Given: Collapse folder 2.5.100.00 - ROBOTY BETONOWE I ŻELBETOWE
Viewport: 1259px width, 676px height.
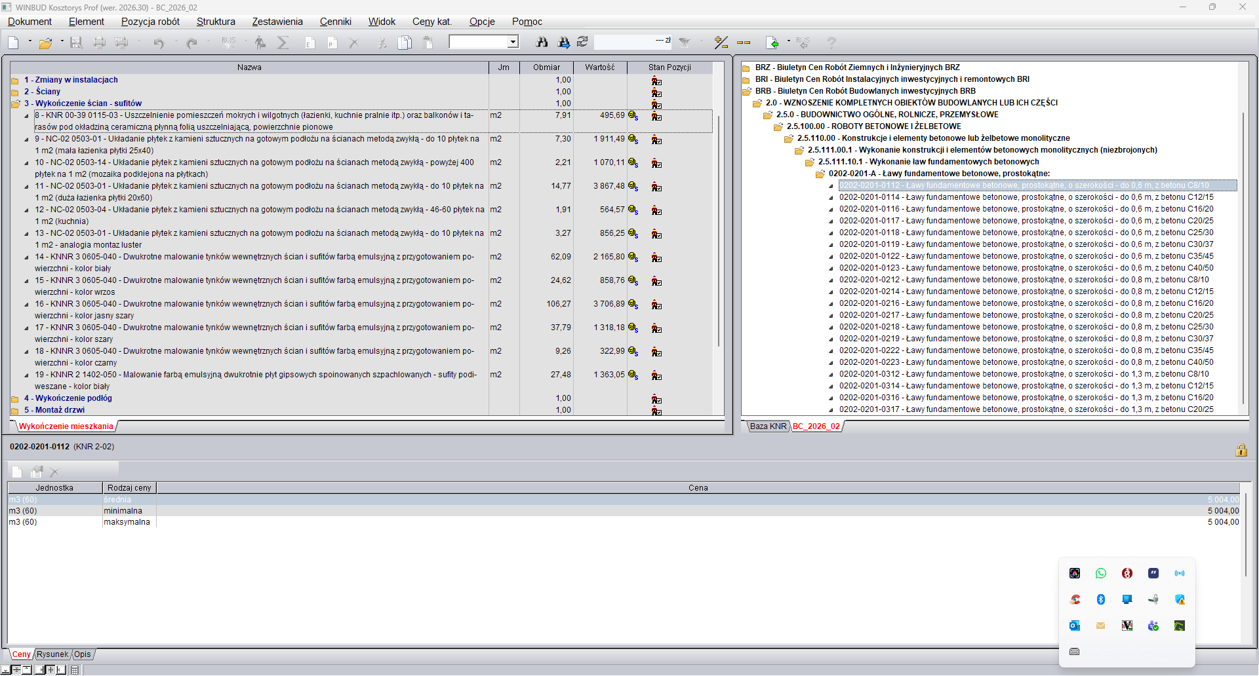Looking at the screenshot, I should [778, 127].
